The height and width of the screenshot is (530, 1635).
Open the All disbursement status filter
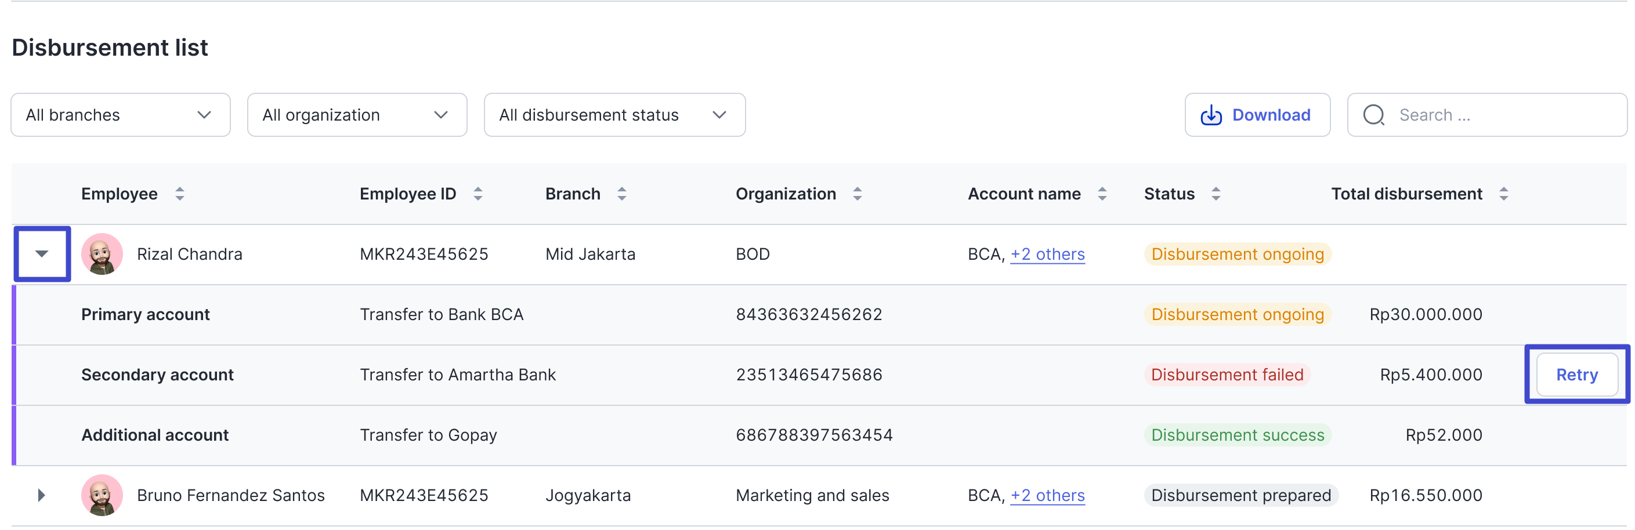coord(614,115)
